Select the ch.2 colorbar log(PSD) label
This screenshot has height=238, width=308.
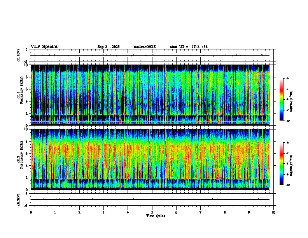pyautogui.click(x=291, y=166)
